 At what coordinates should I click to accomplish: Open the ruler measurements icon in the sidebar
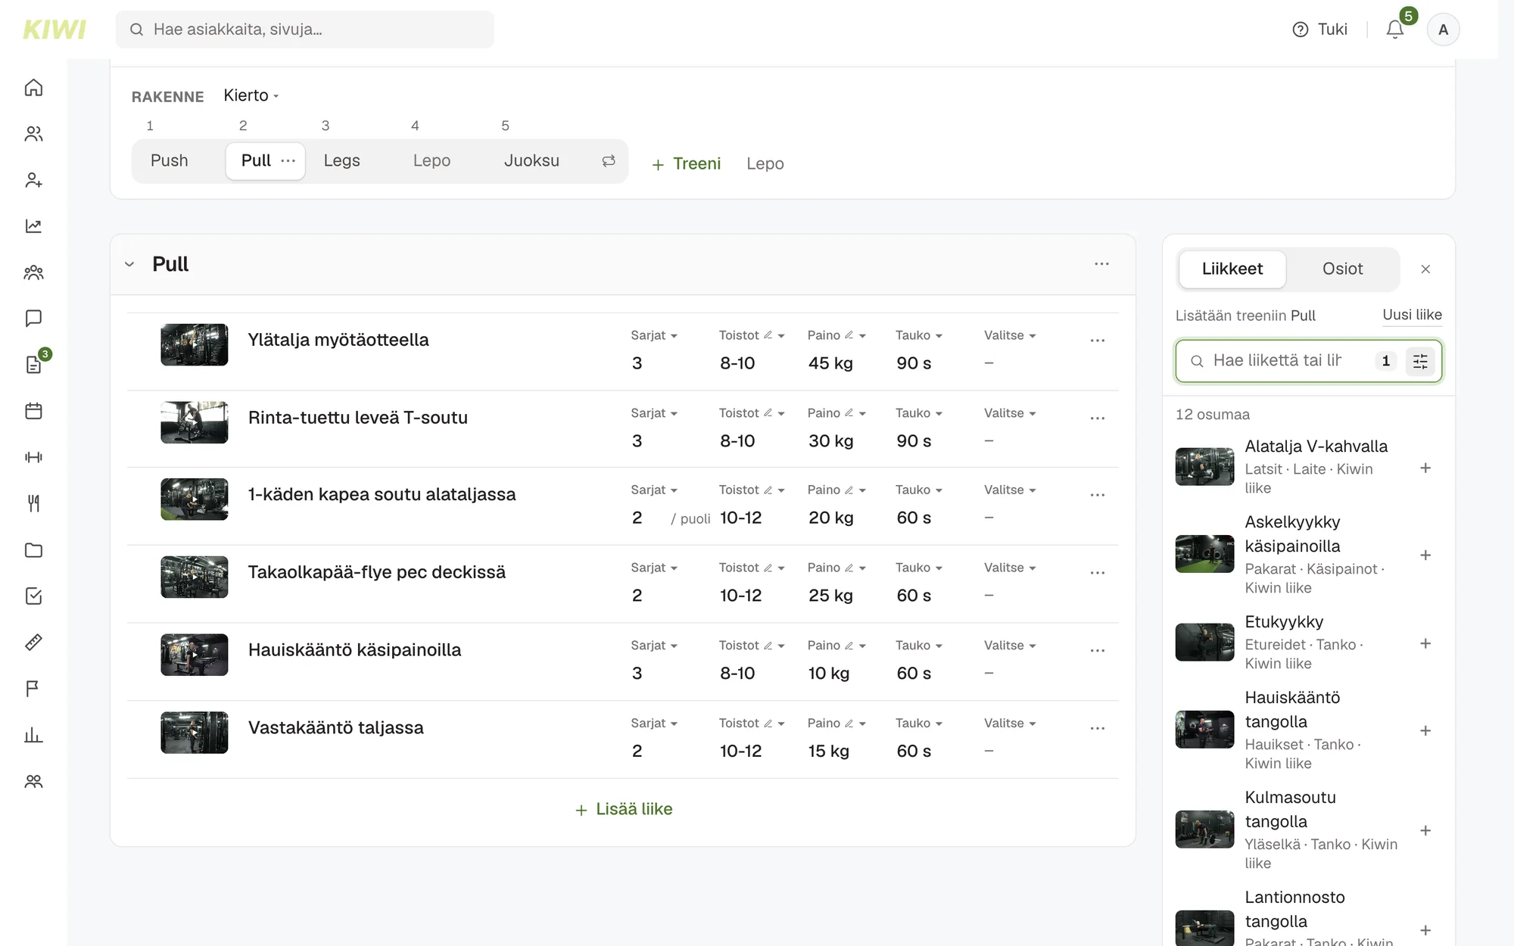[33, 643]
